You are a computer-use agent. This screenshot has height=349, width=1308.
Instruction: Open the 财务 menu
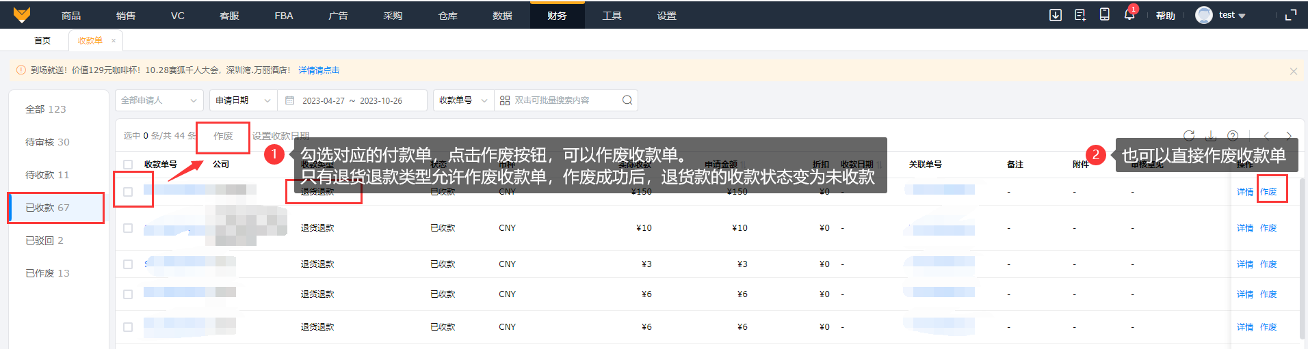click(x=557, y=16)
